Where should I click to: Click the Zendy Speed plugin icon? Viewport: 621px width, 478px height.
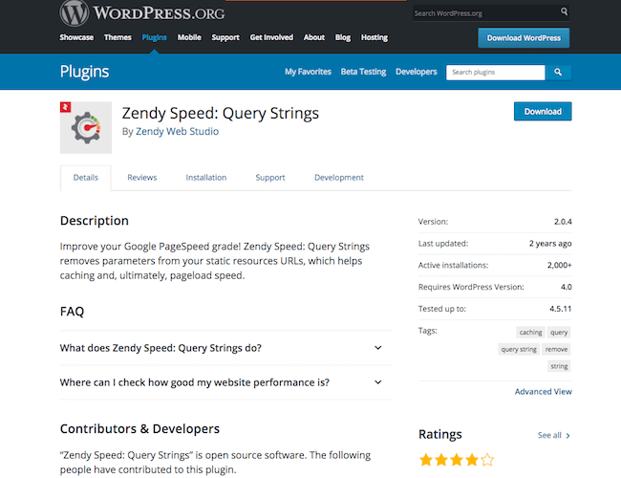tap(86, 127)
